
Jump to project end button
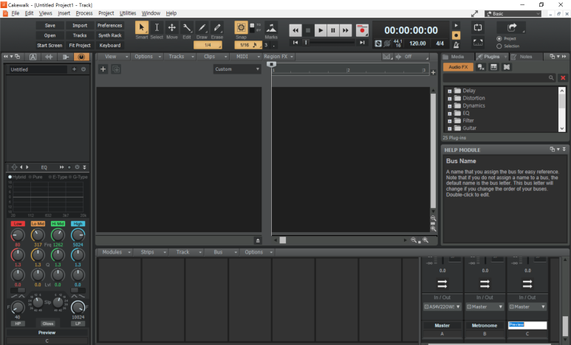[362, 43]
